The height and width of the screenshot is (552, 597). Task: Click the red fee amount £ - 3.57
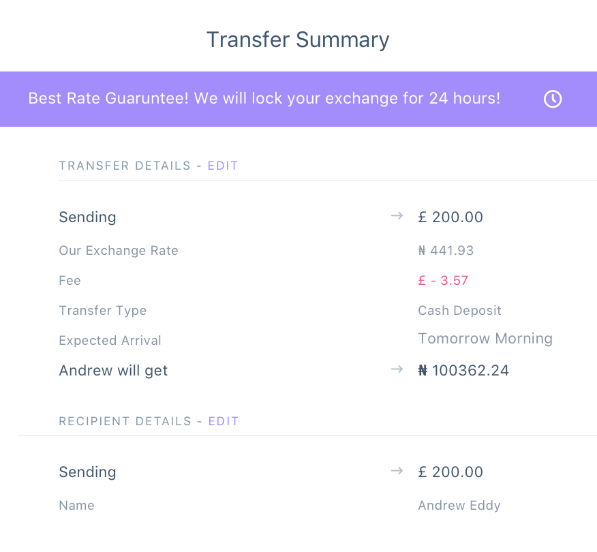tap(443, 281)
